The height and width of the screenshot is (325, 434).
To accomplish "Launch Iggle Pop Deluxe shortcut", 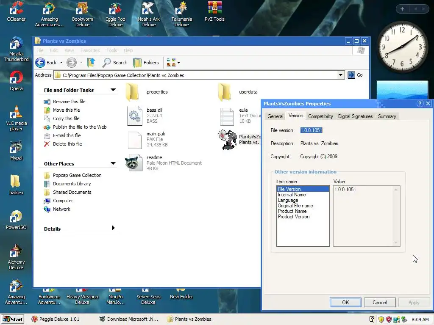I will [115, 14].
